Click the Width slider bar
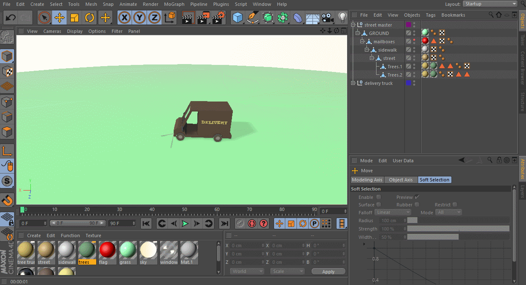The height and width of the screenshot is (285, 526). point(458,237)
